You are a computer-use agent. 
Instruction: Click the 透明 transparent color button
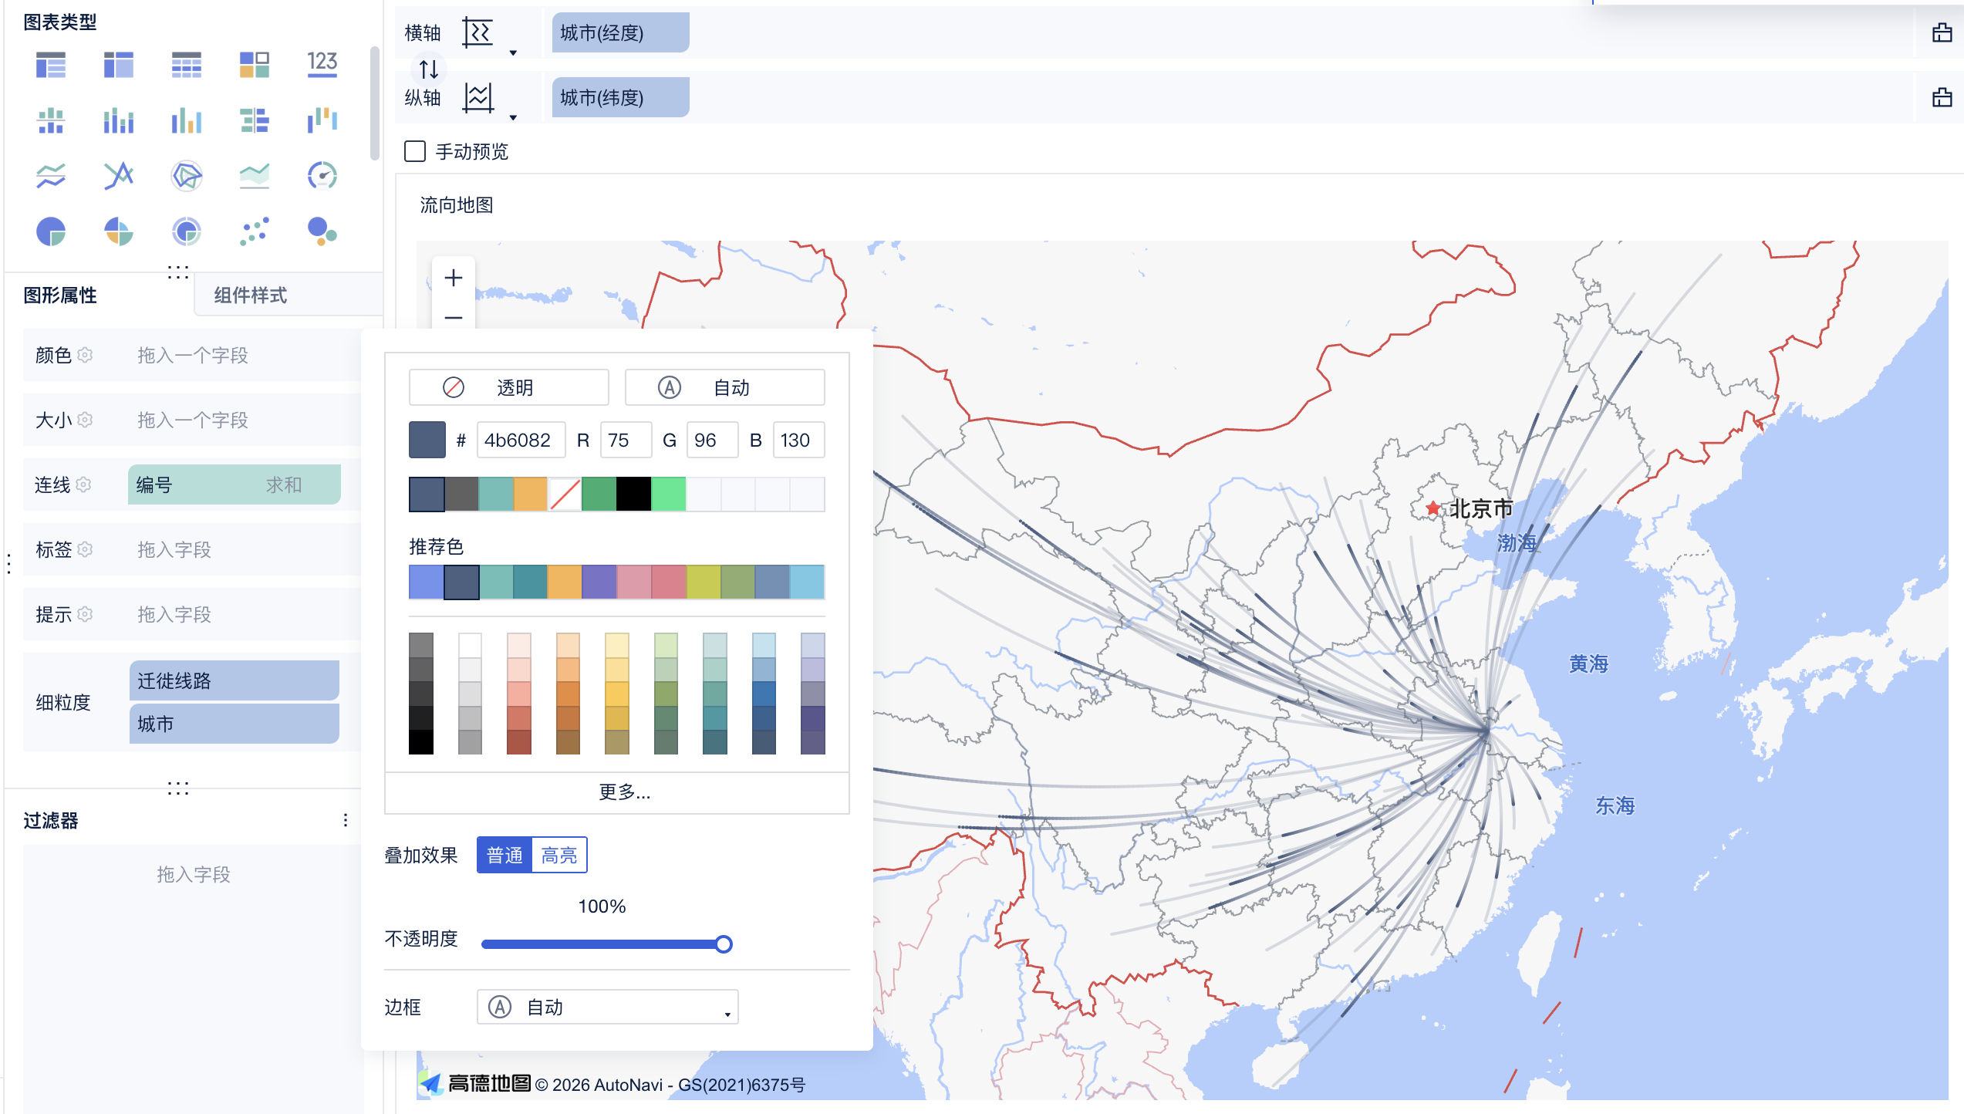(508, 387)
